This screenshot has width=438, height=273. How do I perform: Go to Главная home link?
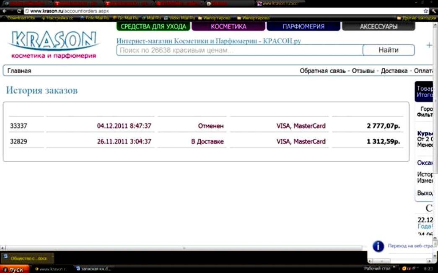click(19, 71)
